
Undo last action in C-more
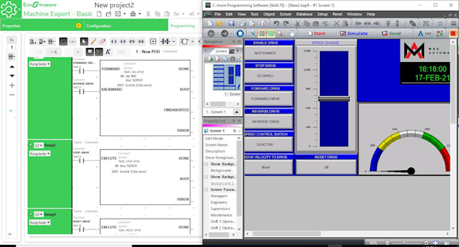[276, 24]
